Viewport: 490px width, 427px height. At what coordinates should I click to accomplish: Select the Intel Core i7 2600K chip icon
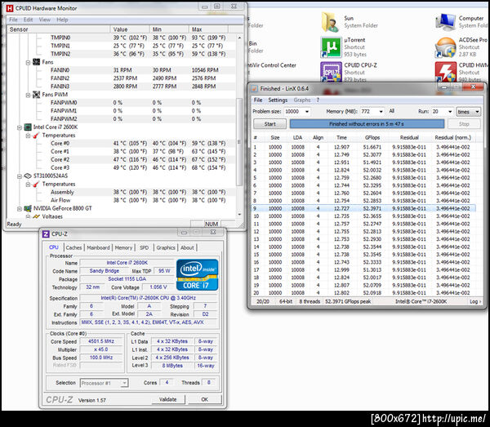pyautogui.click(x=28, y=127)
